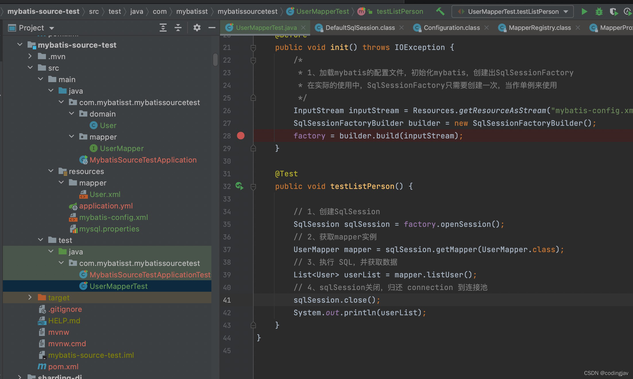
Task: Run with coverage shield icon
Action: point(613,11)
